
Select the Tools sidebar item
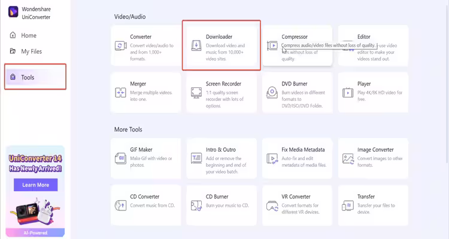[35, 77]
